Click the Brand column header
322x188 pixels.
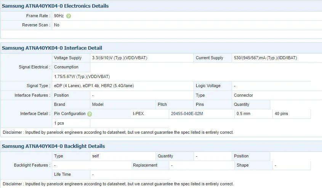[x=71, y=104]
